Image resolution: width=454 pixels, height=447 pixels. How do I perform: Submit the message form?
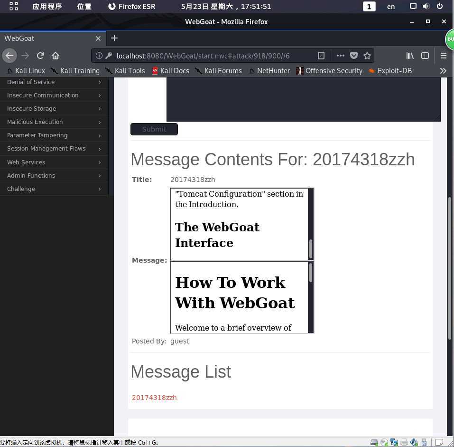[x=154, y=129]
